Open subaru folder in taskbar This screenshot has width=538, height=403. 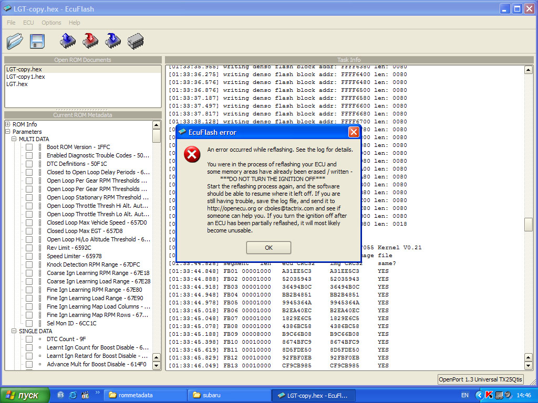pos(229,395)
